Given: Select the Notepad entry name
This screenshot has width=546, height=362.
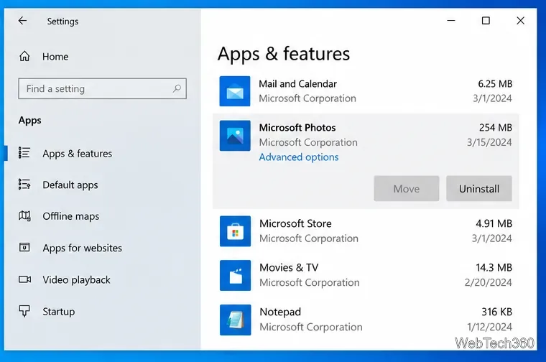Looking at the screenshot, I should (x=280, y=312).
